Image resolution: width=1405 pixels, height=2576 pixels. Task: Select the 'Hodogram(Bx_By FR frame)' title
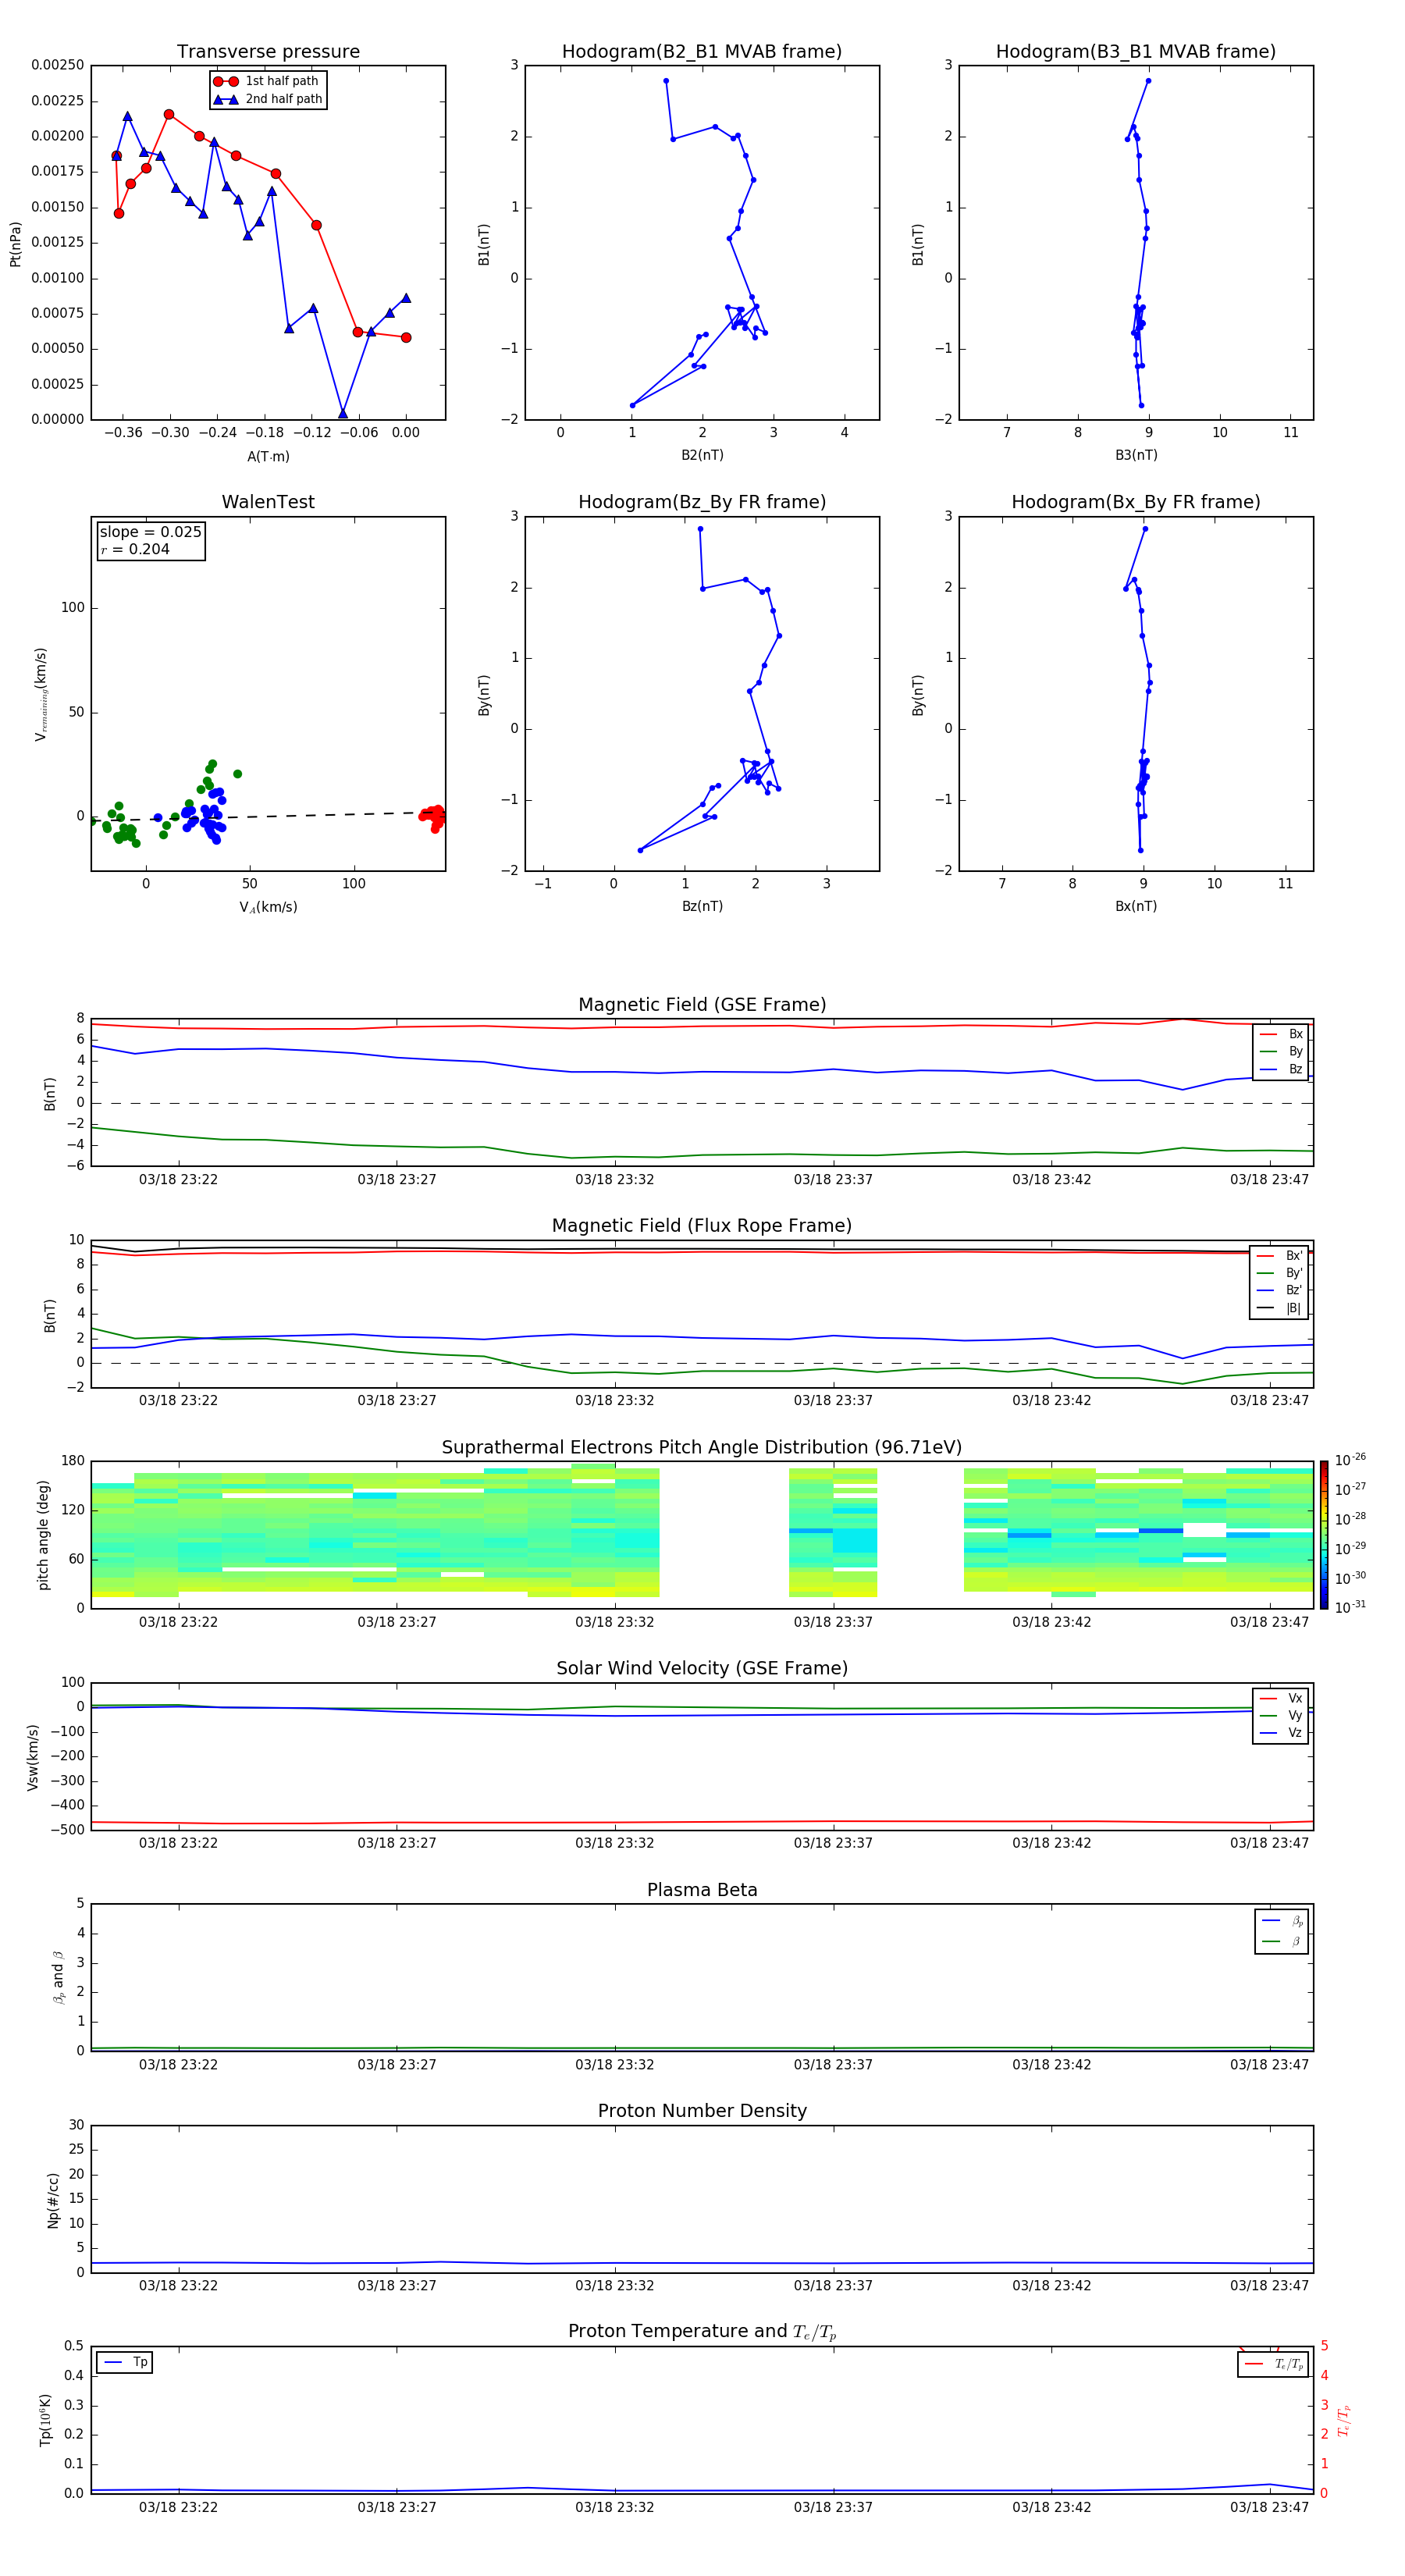coord(1136,502)
